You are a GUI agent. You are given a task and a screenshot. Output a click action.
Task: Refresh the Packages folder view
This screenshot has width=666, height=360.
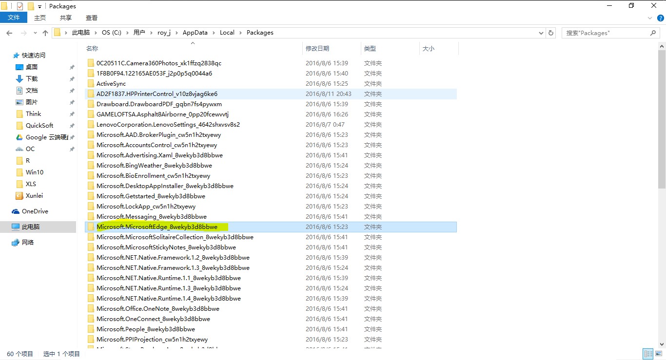coord(551,33)
